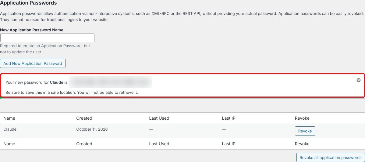
Task: Click the Created footer column label
Action: point(84,144)
